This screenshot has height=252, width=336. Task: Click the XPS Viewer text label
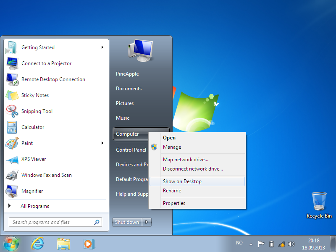(x=34, y=159)
